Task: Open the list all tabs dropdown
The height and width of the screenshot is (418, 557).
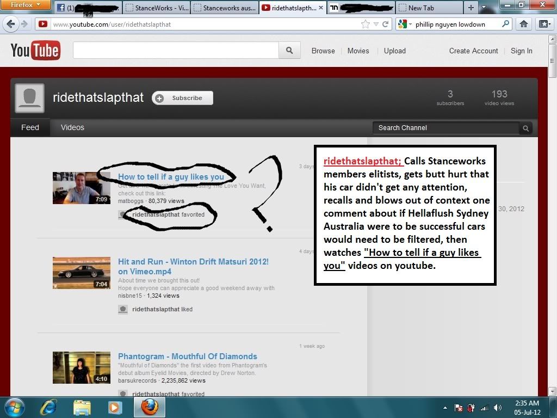Action: tap(483, 8)
